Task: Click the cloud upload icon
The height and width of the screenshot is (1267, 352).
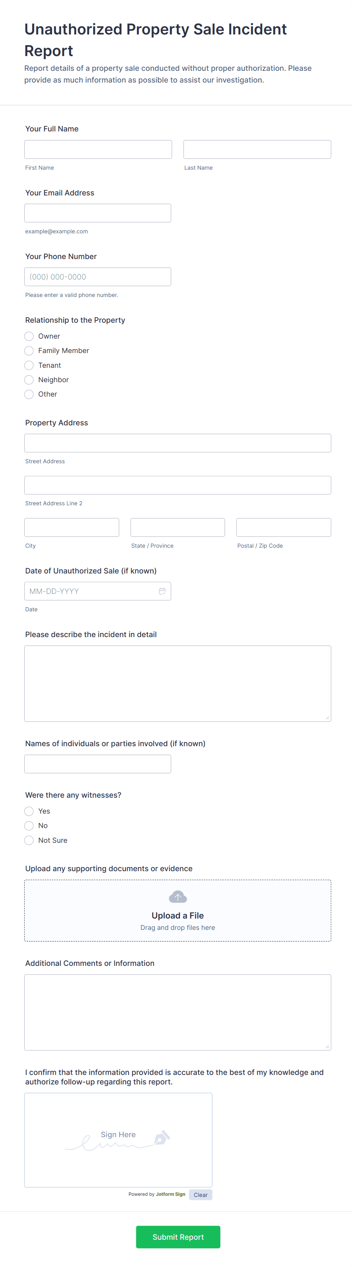Action: 178,897
